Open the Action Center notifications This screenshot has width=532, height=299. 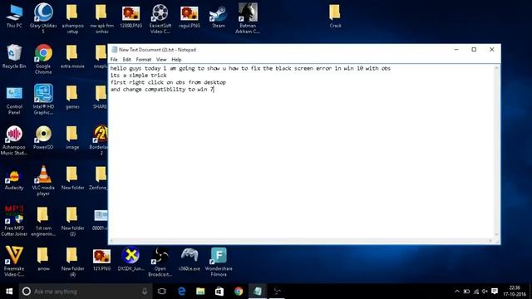click(495, 292)
